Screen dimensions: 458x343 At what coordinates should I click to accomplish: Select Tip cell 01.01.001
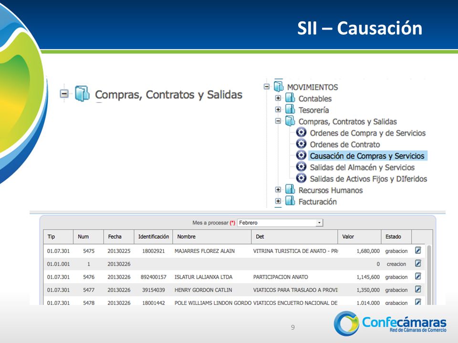(x=58, y=264)
